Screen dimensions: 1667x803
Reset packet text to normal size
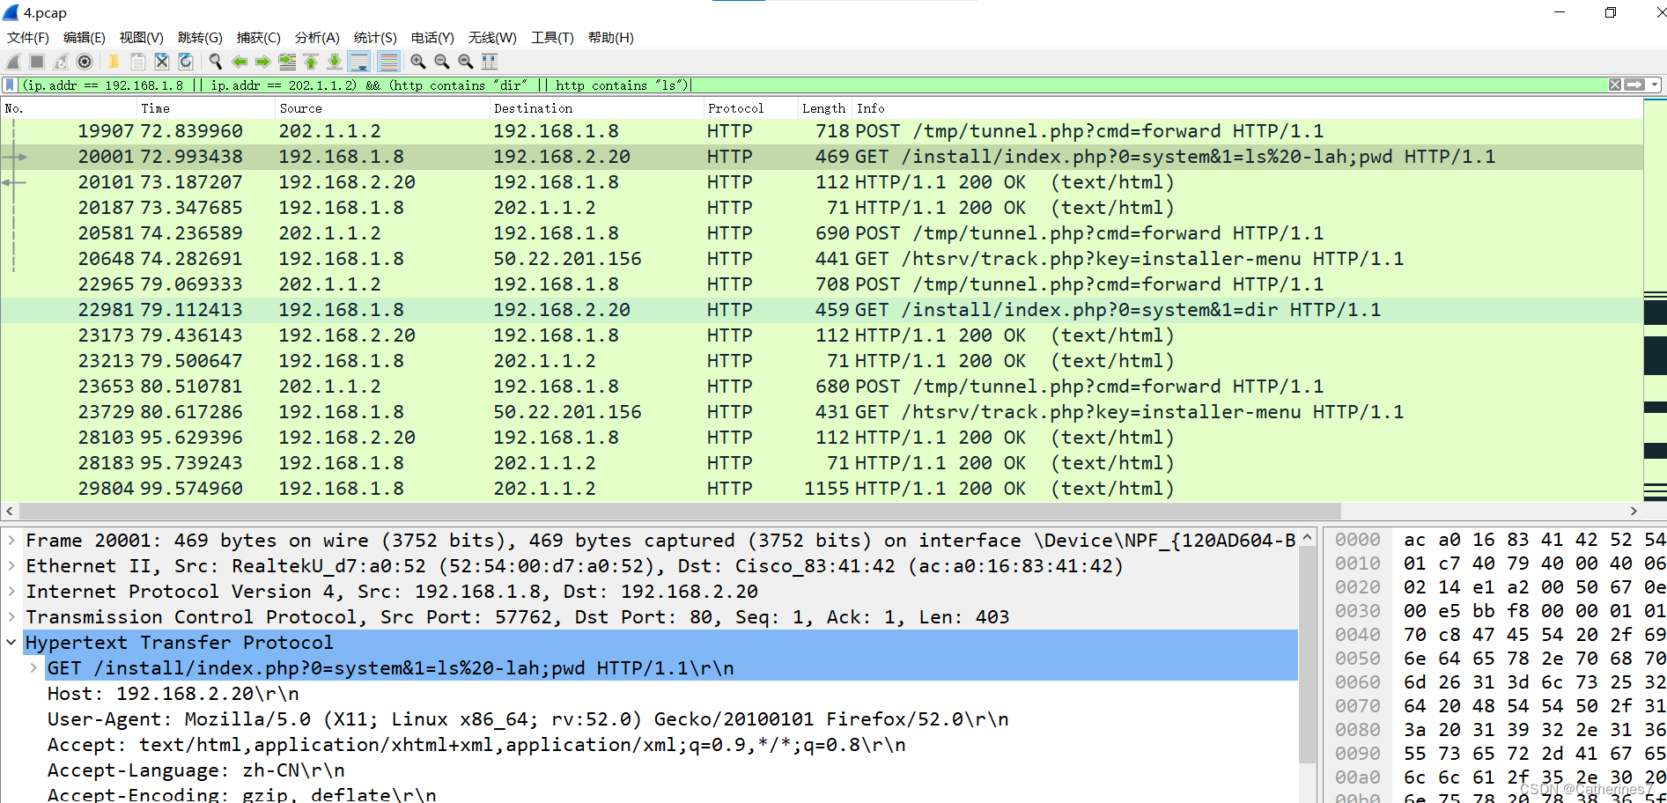click(466, 62)
